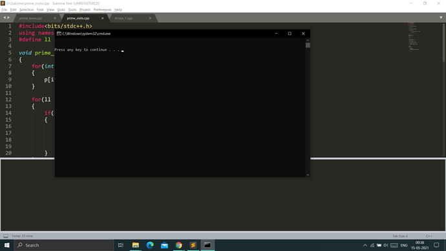This screenshot has height=251, width=446.
Task: Open the notification center icon
Action: point(436,245)
